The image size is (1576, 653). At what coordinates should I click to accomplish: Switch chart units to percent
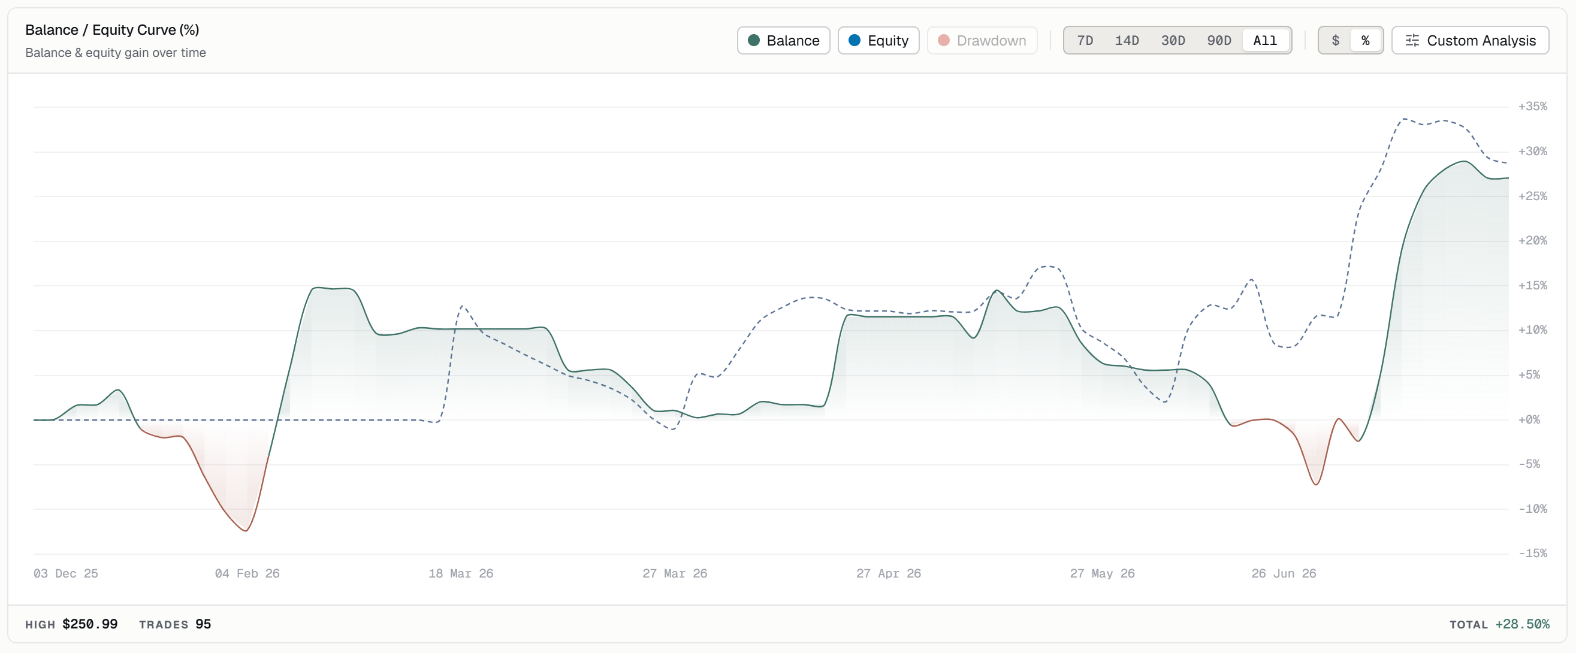point(1366,40)
